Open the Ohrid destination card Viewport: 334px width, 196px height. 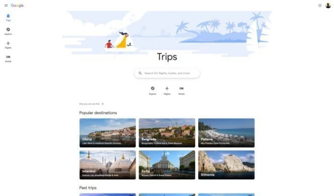coord(107,133)
